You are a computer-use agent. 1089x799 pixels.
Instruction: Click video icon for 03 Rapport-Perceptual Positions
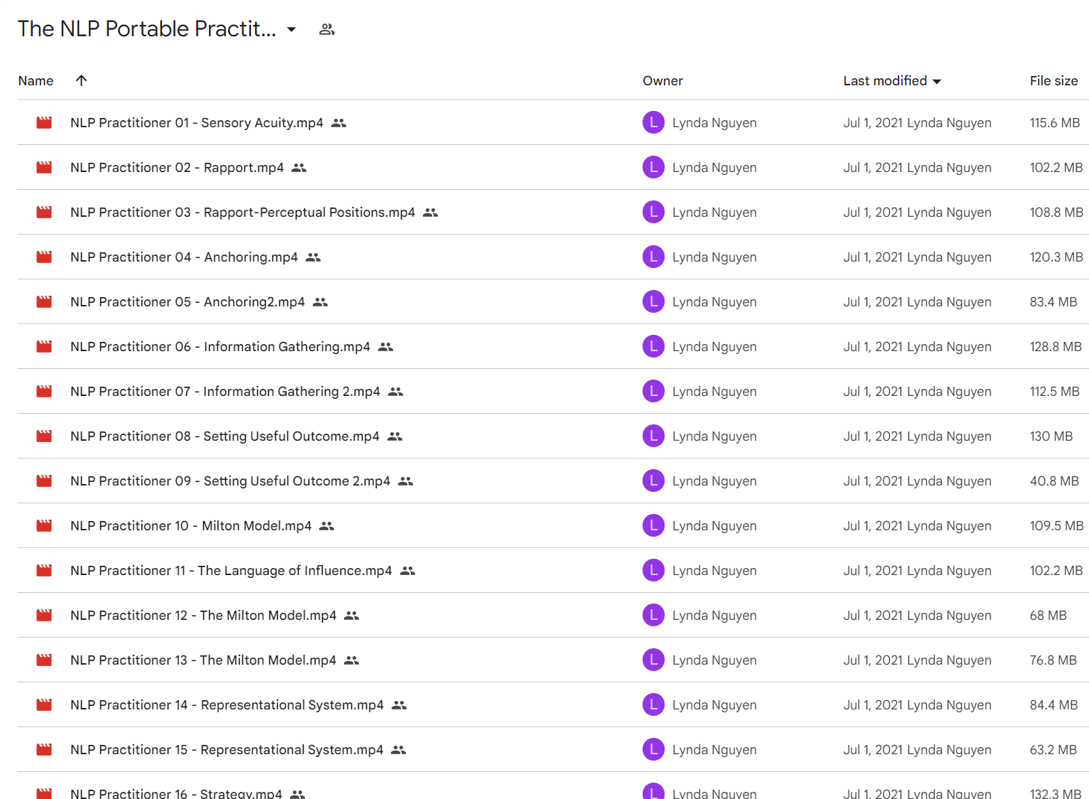[44, 213]
